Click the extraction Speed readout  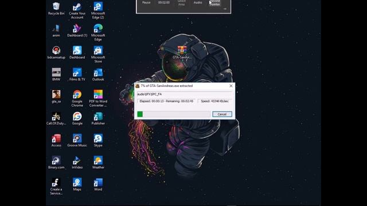[214, 101]
